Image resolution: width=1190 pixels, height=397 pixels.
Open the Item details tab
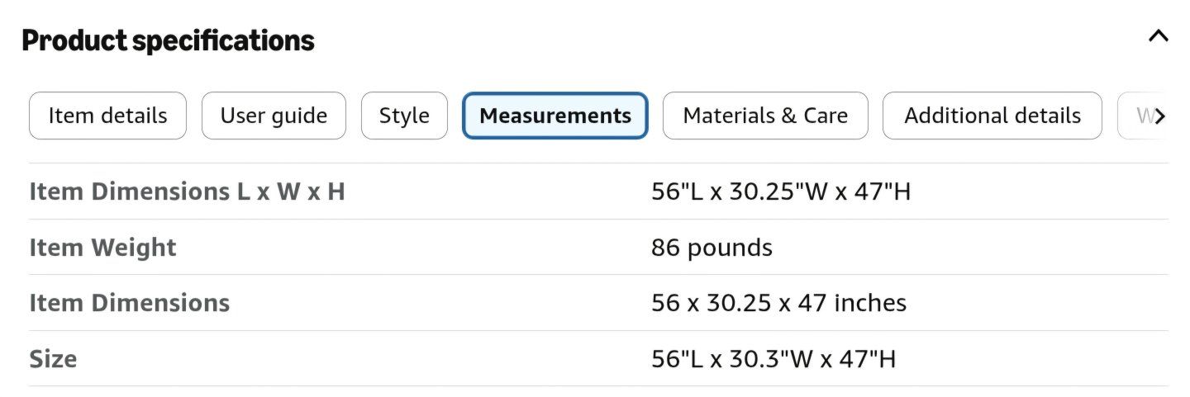coord(107,116)
